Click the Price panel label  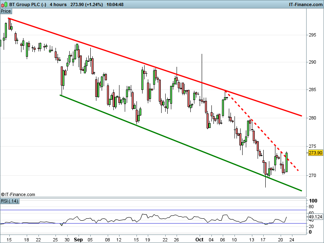point(6,11)
